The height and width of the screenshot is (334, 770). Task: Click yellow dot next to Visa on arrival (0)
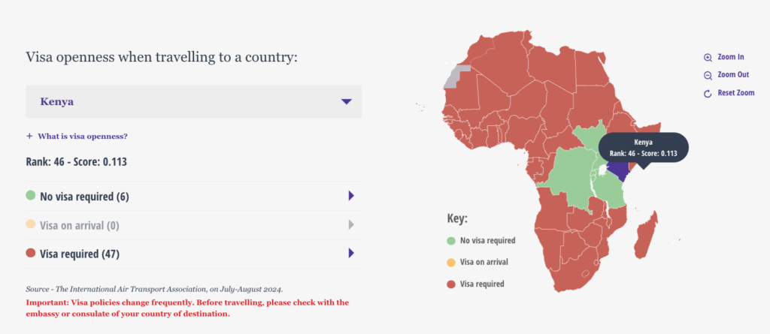click(x=30, y=224)
